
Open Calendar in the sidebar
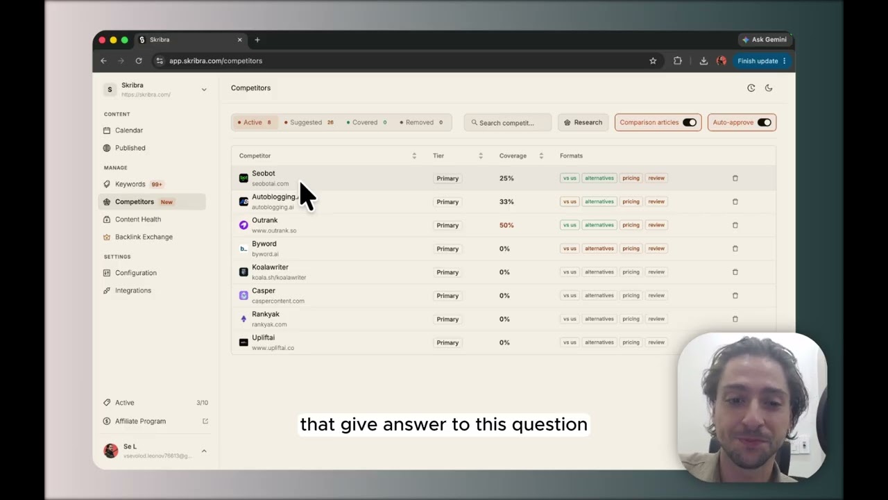[x=129, y=131]
